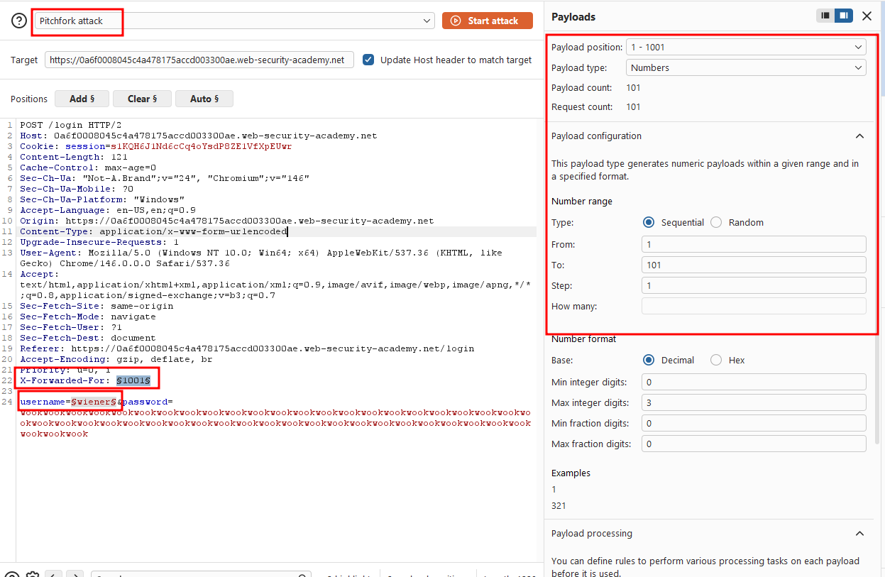
Task: Click the Content-Type header line
Action: pyautogui.click(x=153, y=231)
